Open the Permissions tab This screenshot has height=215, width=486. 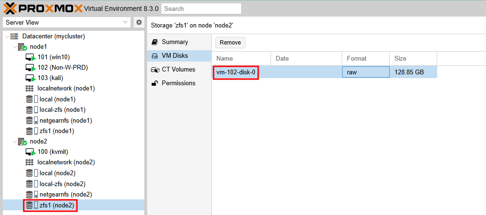tap(179, 83)
